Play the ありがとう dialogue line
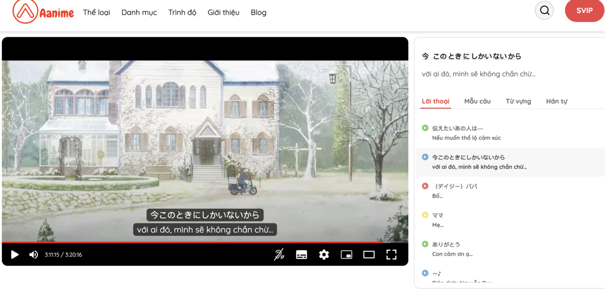605x289 pixels. 425,244
